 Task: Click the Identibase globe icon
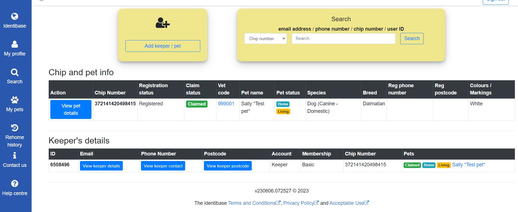point(15,16)
